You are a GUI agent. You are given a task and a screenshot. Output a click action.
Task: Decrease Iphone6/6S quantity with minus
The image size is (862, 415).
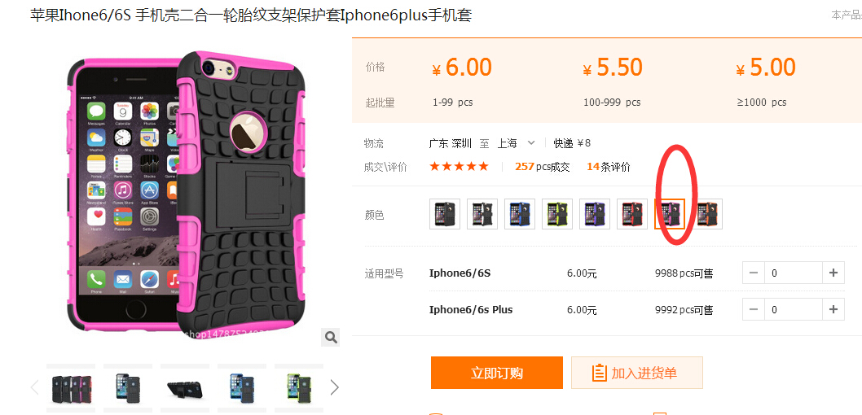click(754, 273)
